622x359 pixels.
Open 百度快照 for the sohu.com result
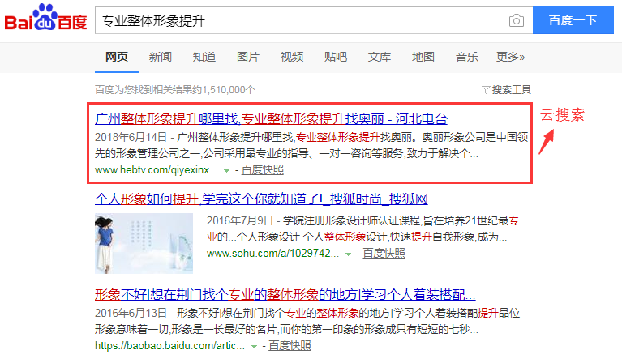(x=384, y=253)
